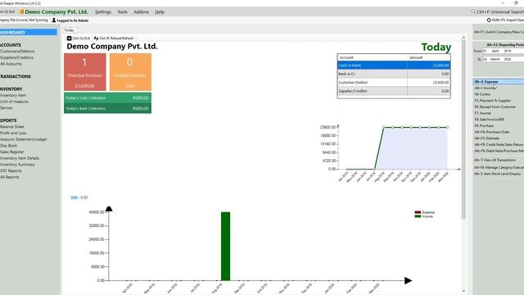
Task: Click the Logged In As Admin user icon
Action: [x=54, y=20]
